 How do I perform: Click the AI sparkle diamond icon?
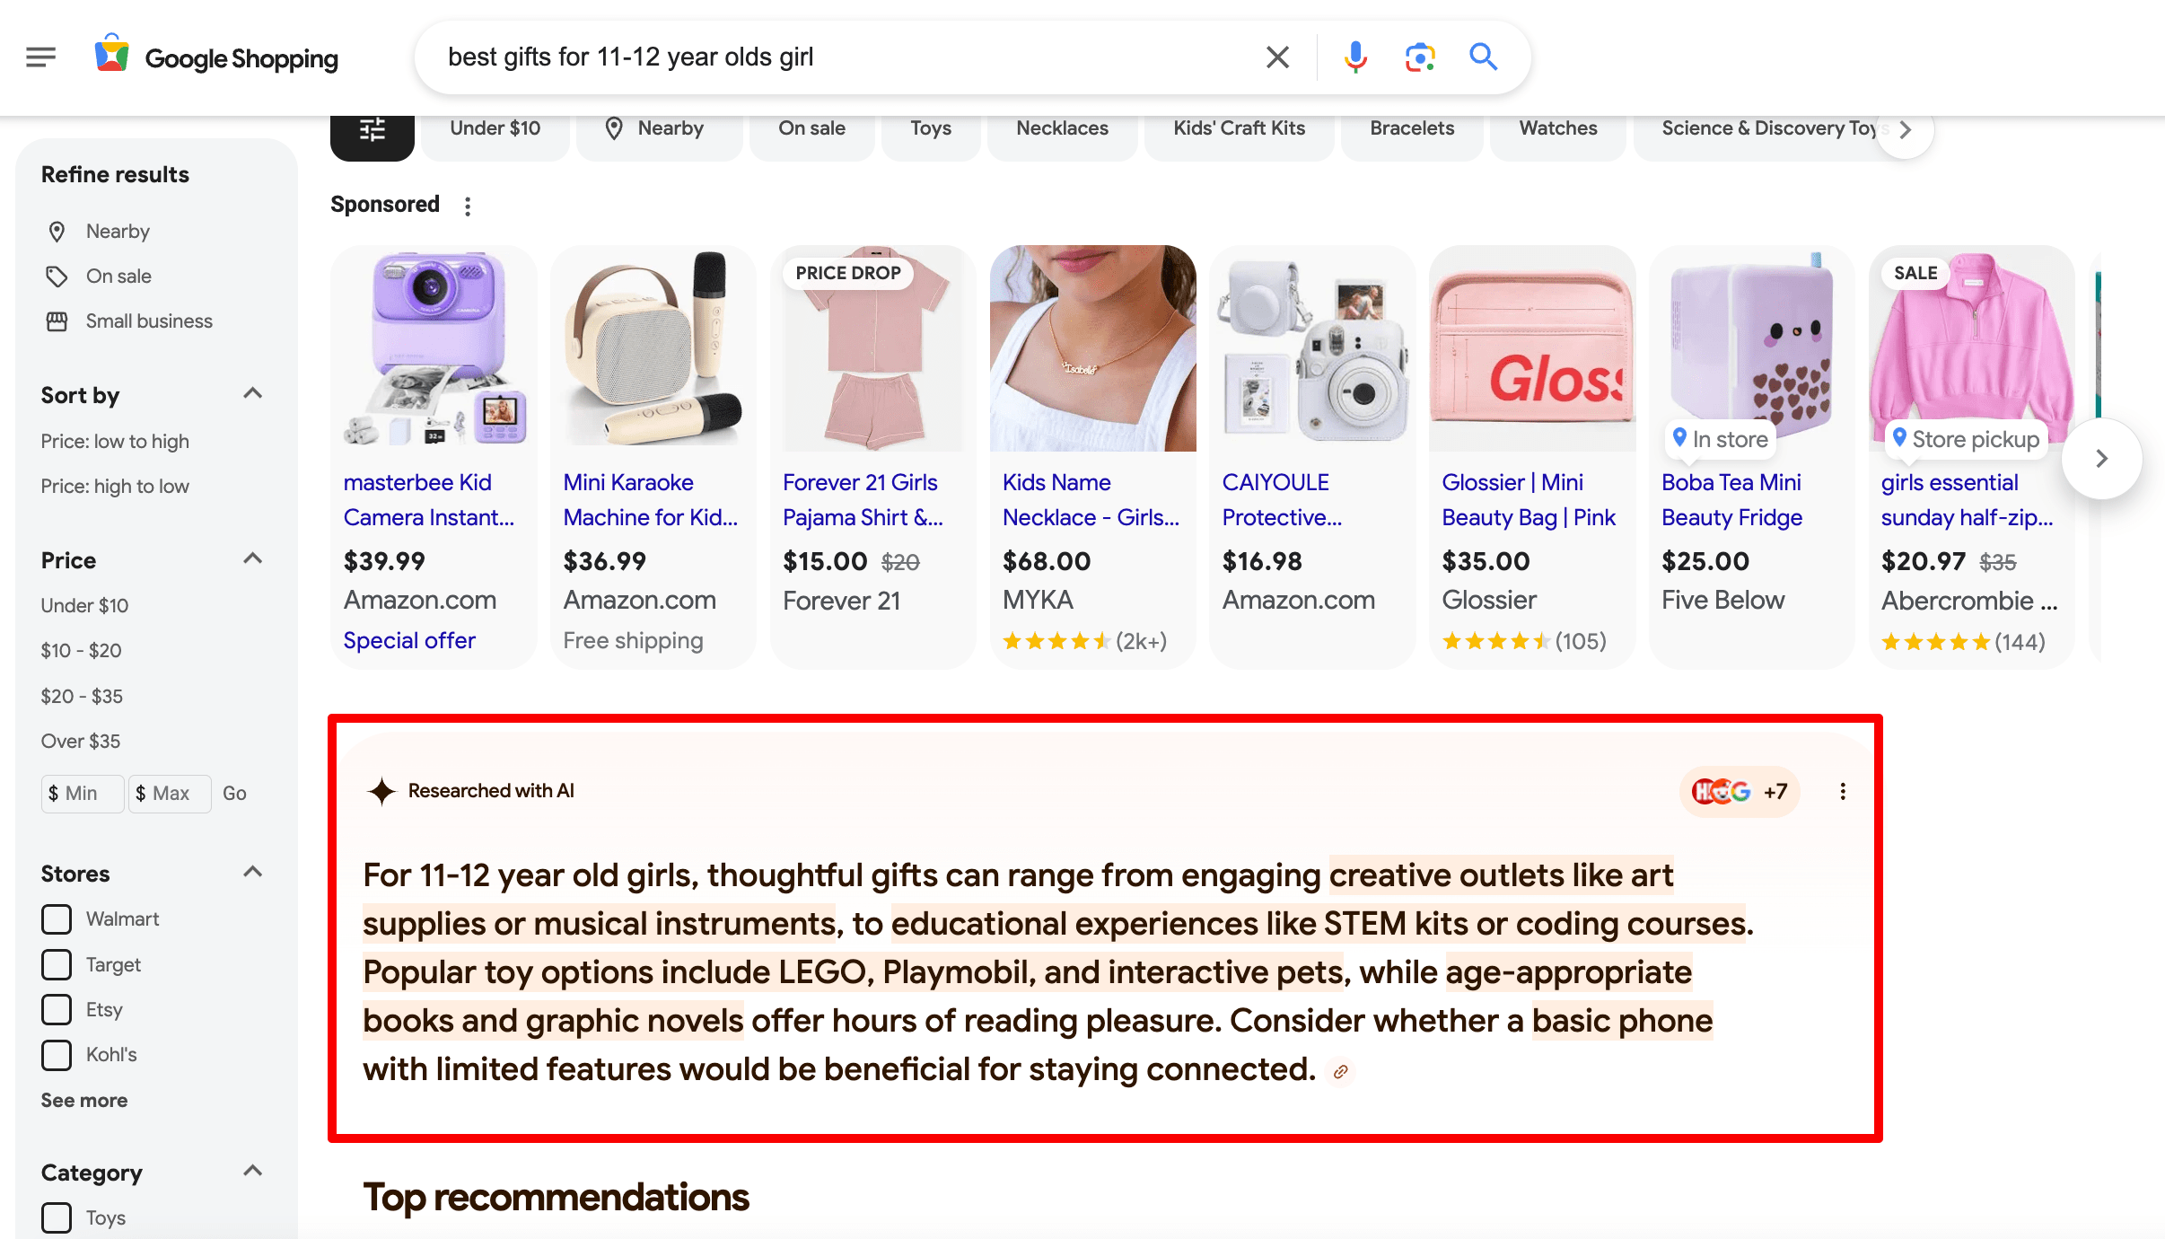tap(382, 790)
